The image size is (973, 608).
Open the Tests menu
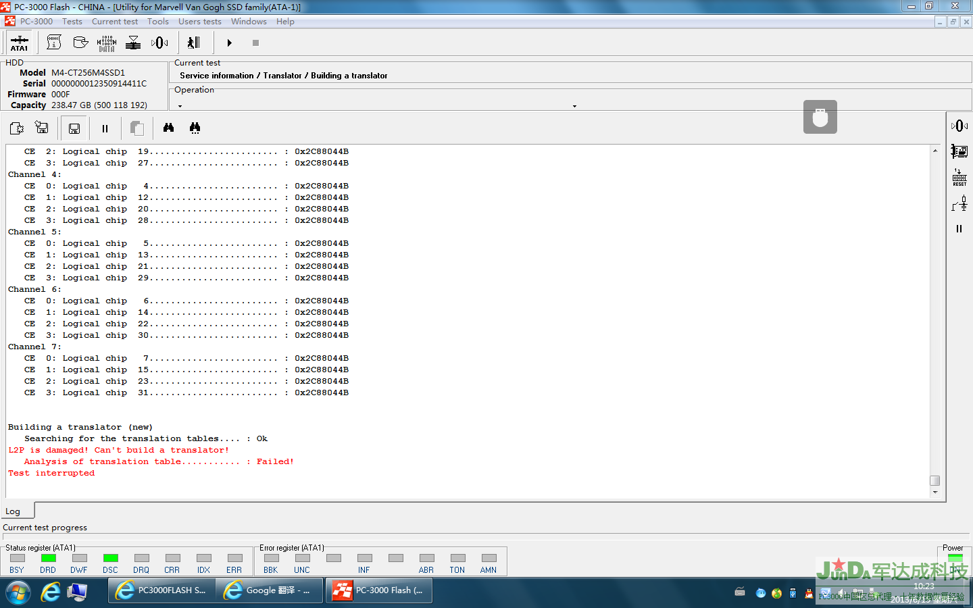72,22
